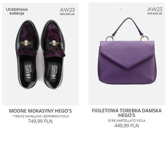
Task: Click the left gold ring on the handbag
Action: click(109, 39)
